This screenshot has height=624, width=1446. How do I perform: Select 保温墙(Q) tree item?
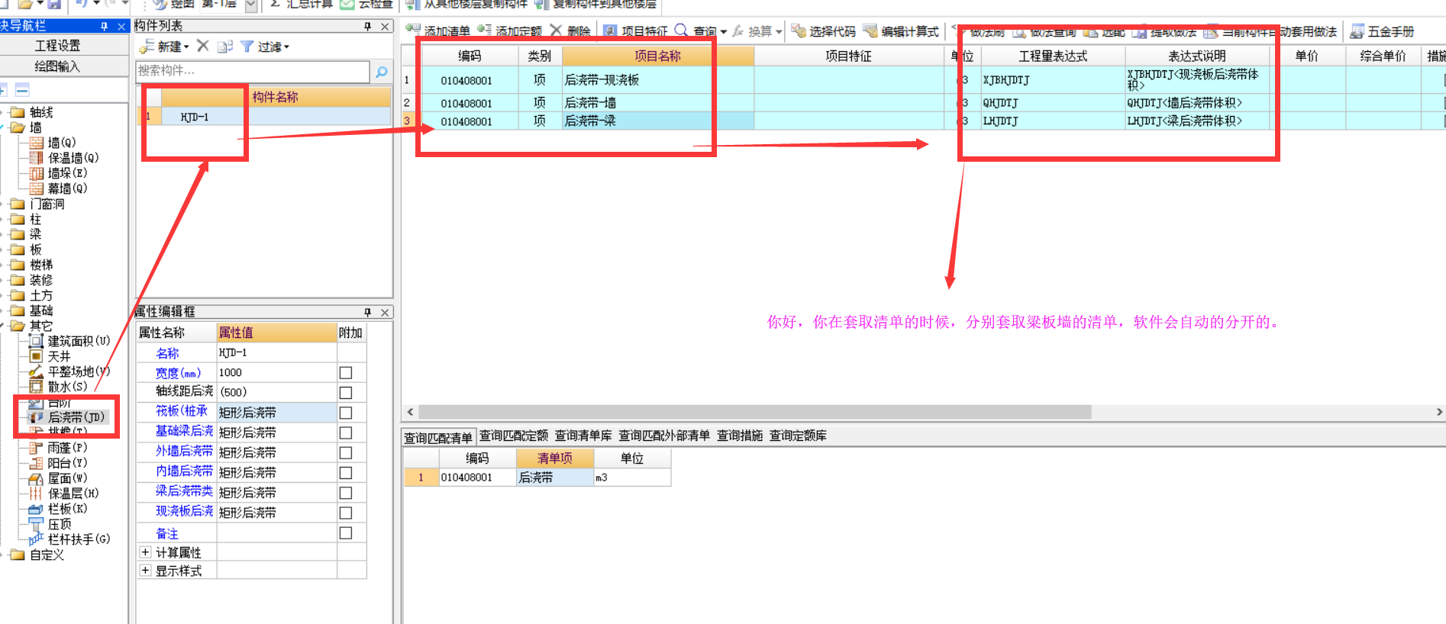[73, 158]
